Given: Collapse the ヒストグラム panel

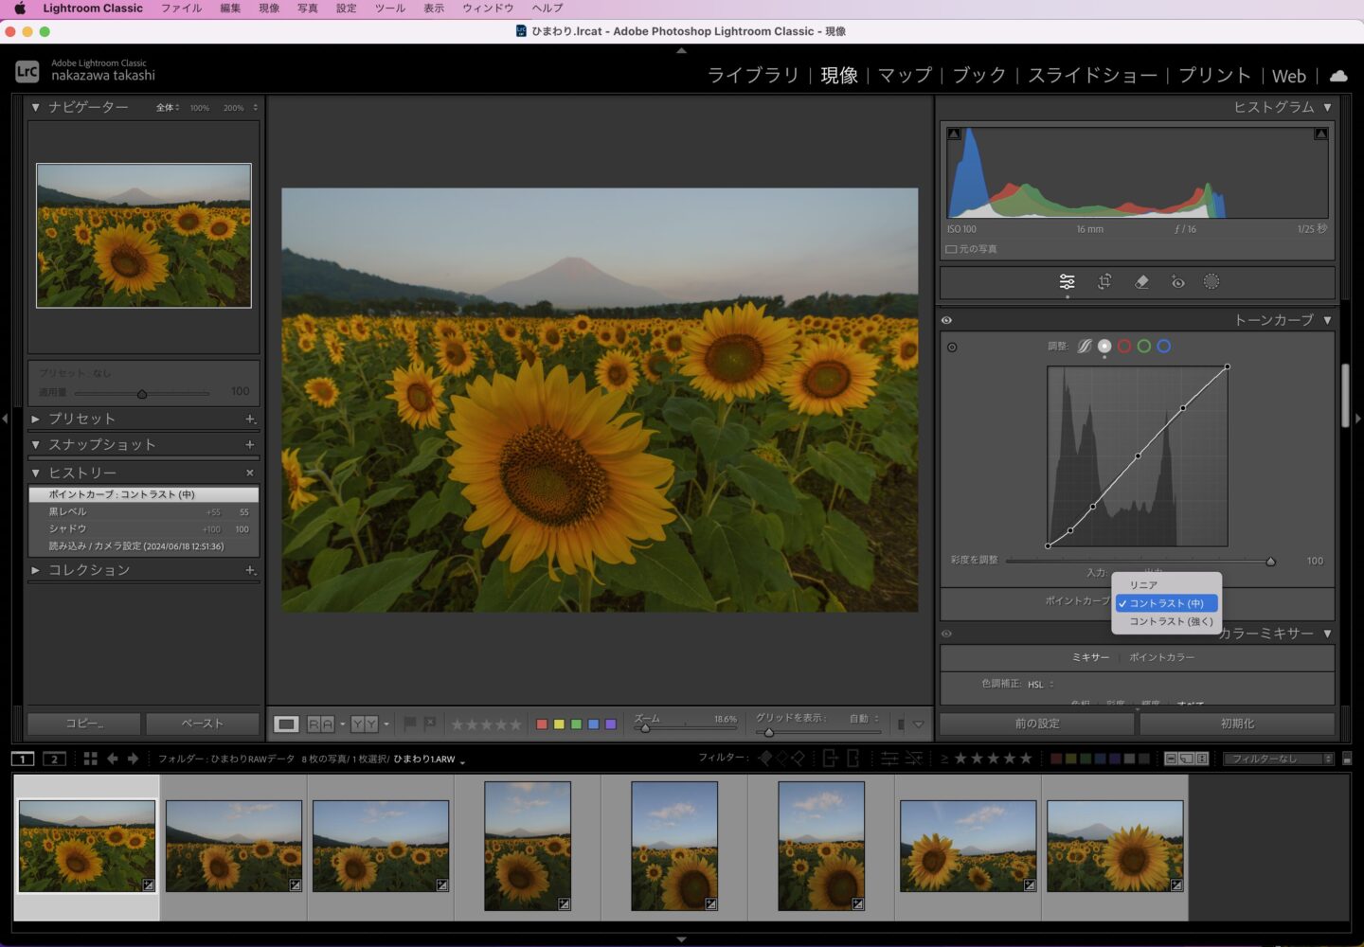Looking at the screenshot, I should (x=1327, y=107).
